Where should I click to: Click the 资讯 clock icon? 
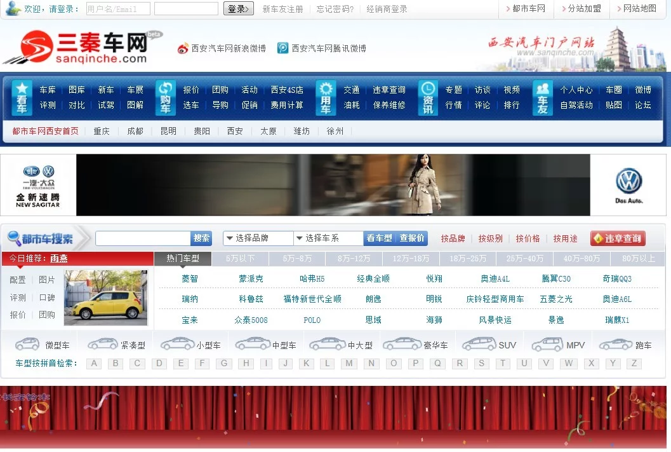428,98
